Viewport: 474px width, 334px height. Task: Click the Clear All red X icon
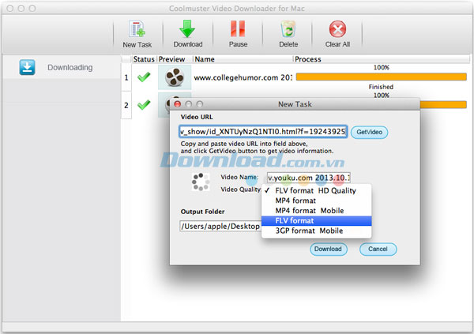337,29
